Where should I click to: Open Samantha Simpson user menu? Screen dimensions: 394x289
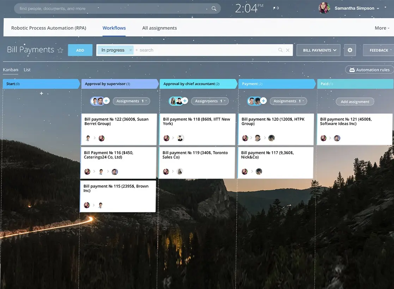(x=357, y=8)
